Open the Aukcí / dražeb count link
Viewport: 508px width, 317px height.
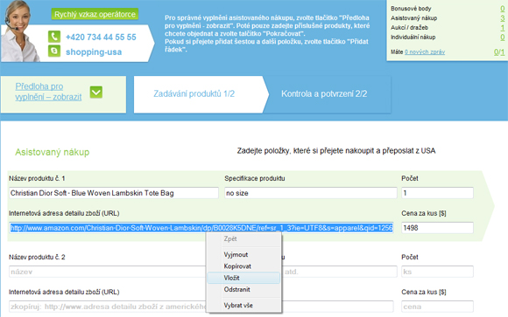point(503,28)
